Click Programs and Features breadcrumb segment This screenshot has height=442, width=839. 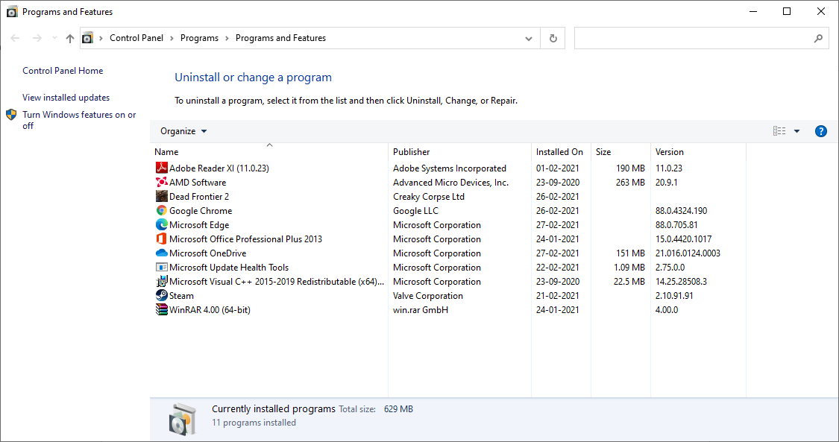point(280,38)
